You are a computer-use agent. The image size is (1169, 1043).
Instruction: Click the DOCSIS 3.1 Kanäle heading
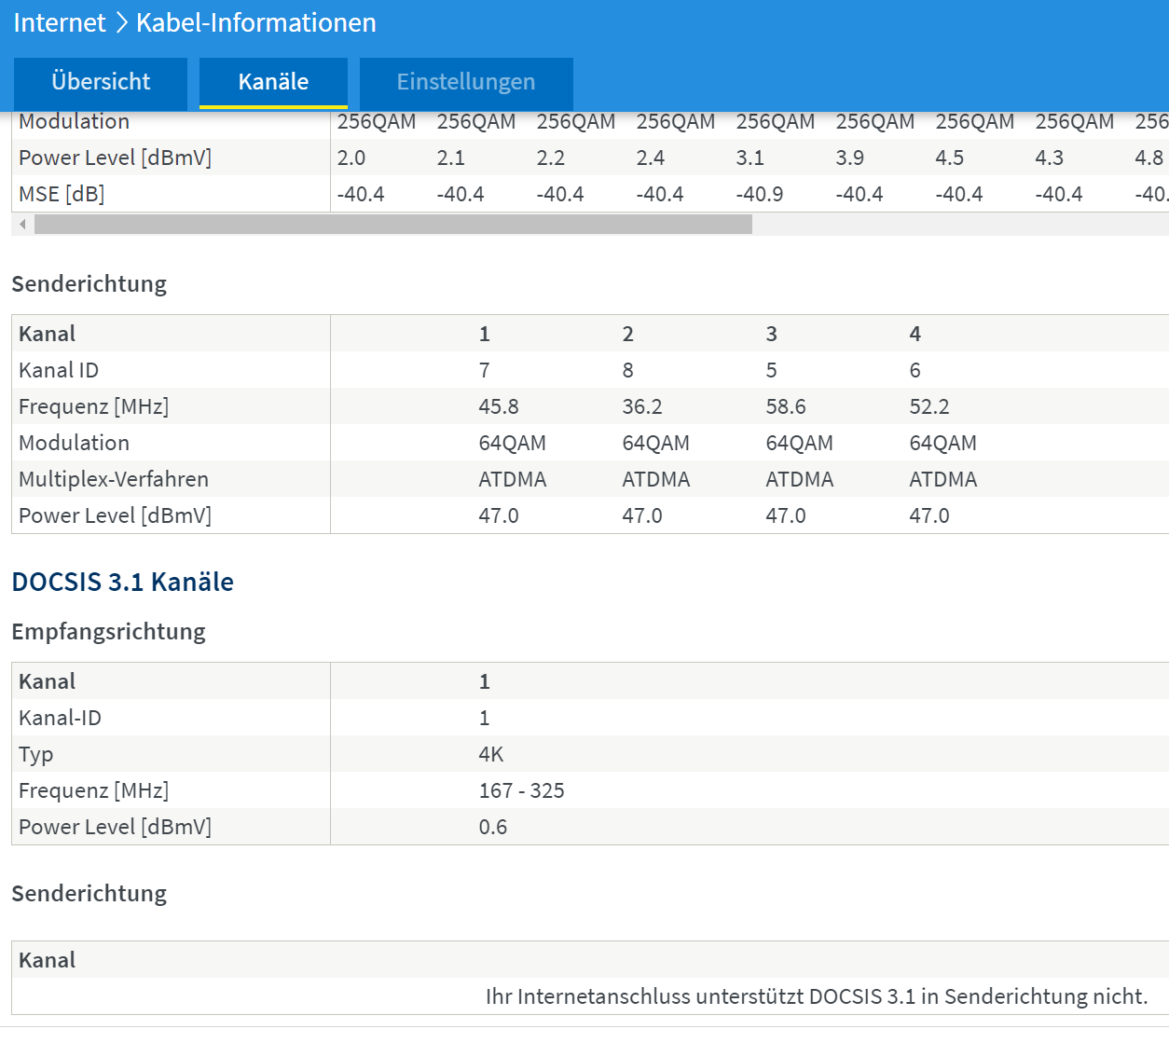coord(122,582)
